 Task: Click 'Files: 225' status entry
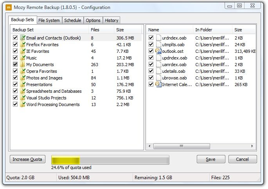tap(220, 178)
